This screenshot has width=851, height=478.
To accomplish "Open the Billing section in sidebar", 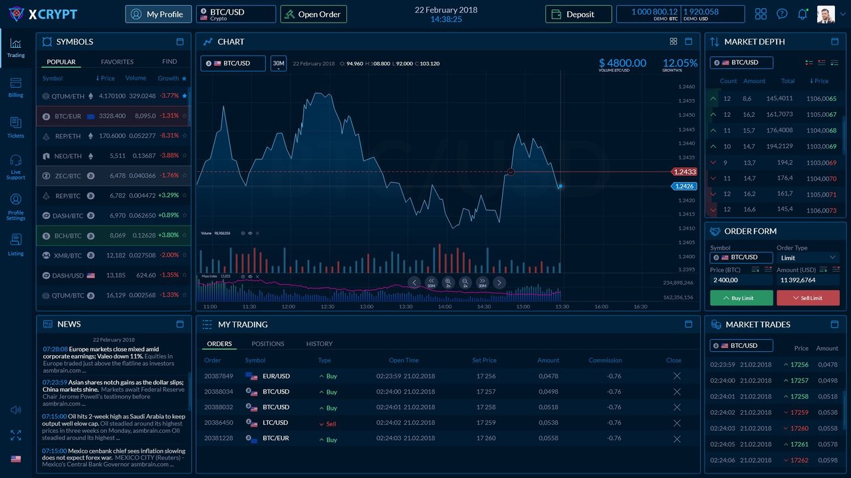I will pos(15,87).
